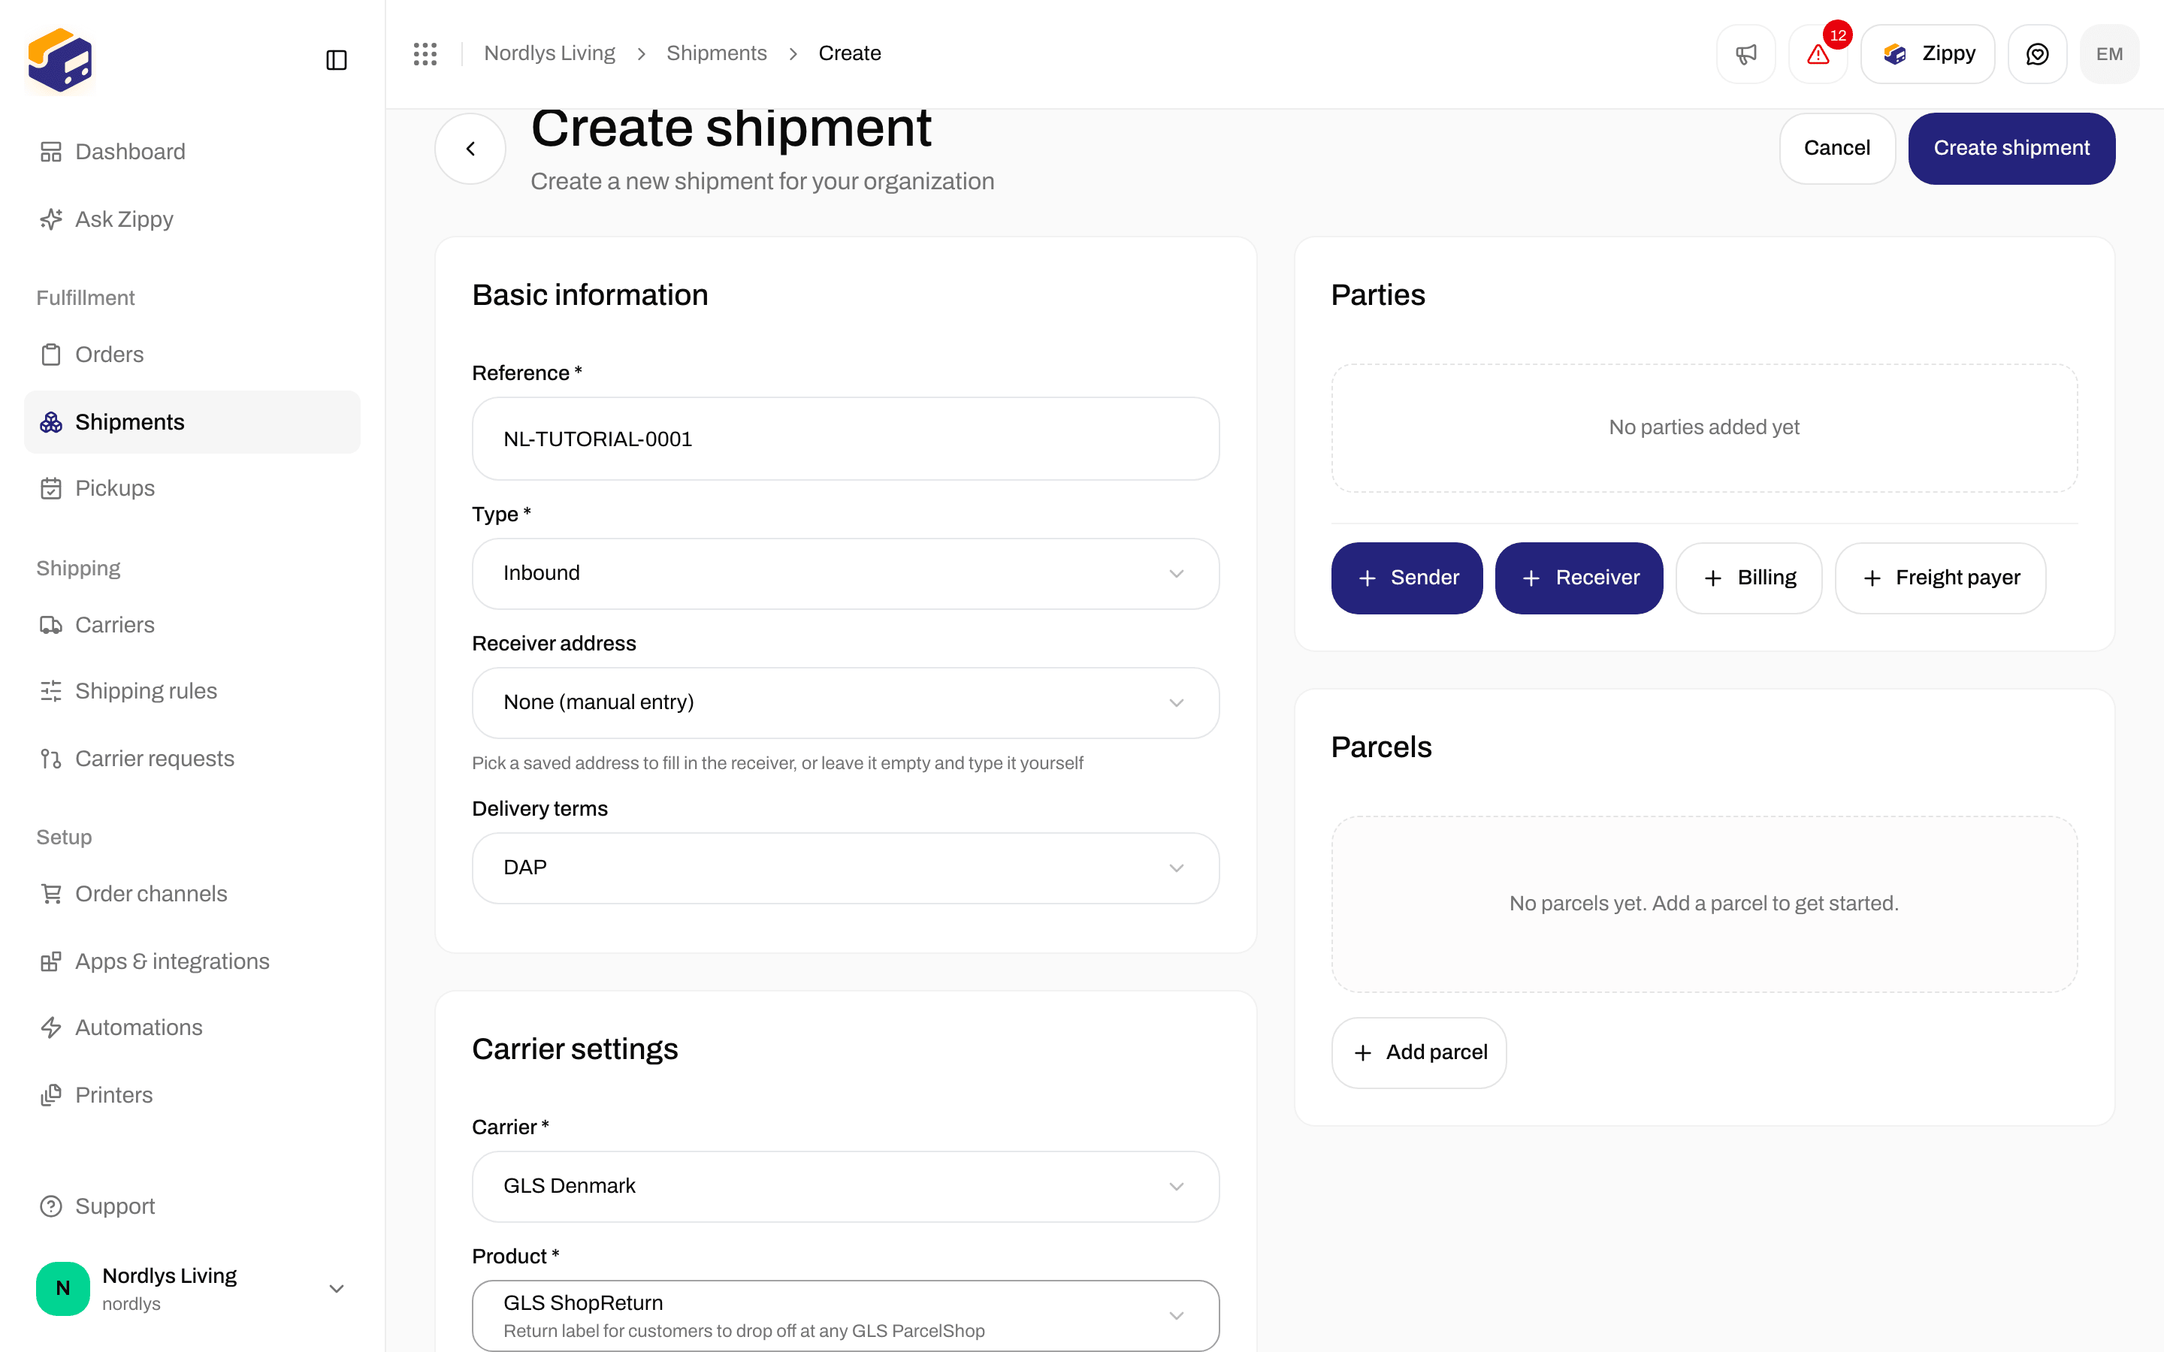The width and height of the screenshot is (2164, 1352).
Task: Open Carrier dropdown GLS Denmark
Action: 845,1187
